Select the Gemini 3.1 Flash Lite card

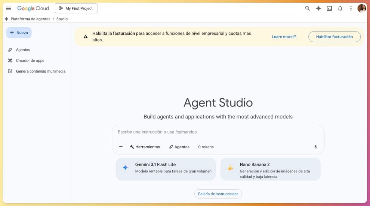tap(166, 169)
